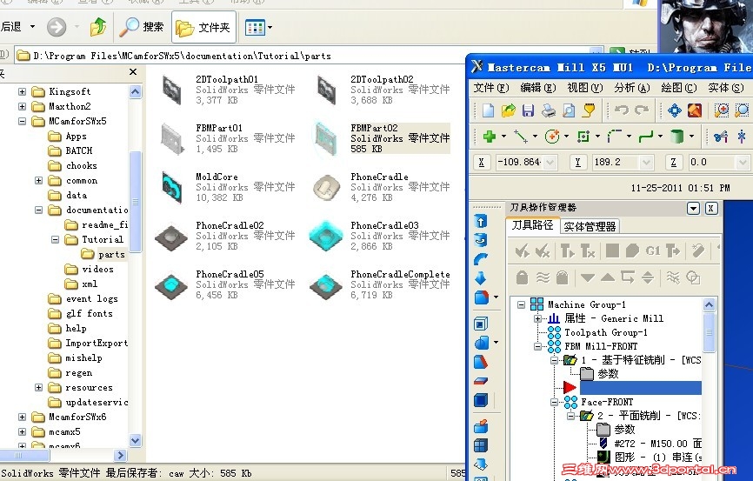The width and height of the screenshot is (753, 481).
Task: Select #272 - M150.00 tool entry
Action: (657, 444)
